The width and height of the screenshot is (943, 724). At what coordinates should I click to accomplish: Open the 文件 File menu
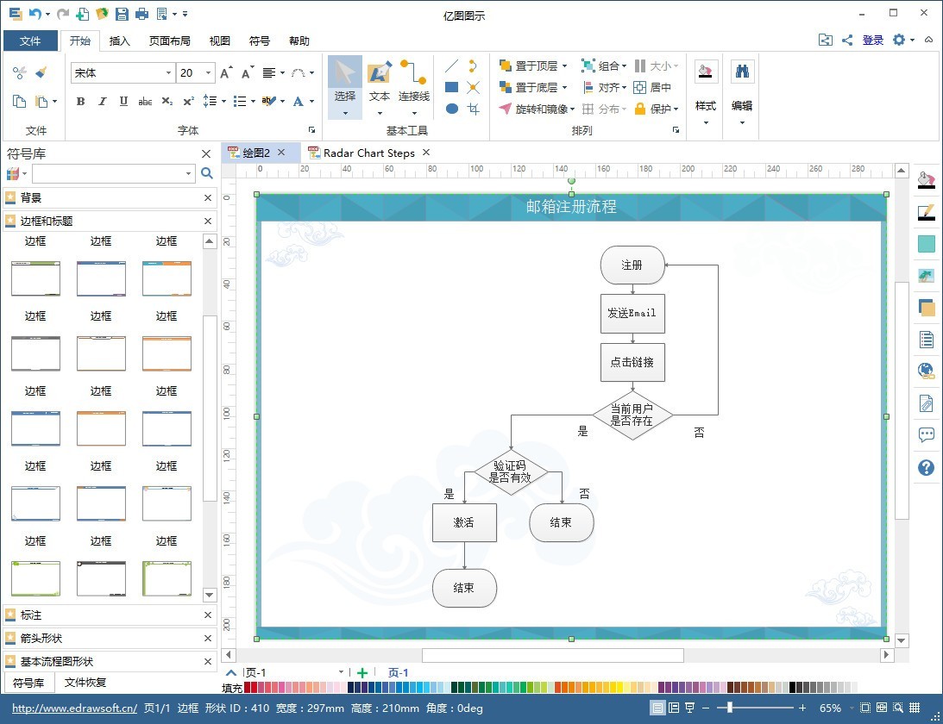[x=30, y=41]
